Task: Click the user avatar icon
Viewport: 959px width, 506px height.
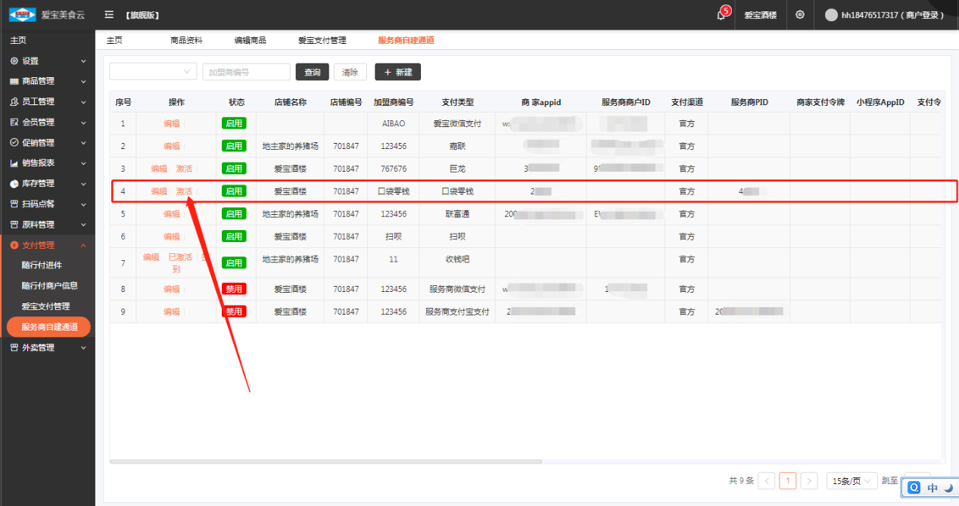Action: click(831, 15)
